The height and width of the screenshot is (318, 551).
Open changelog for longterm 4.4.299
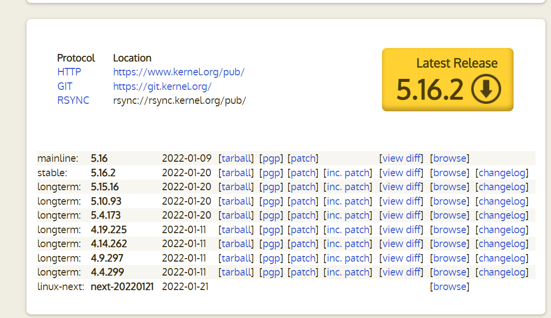click(502, 272)
